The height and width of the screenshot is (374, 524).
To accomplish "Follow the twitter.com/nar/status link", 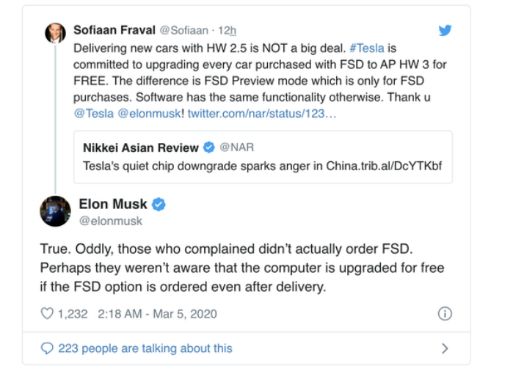I will pos(262,114).
